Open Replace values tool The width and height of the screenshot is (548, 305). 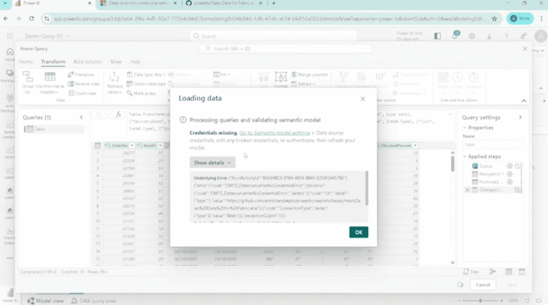click(115, 83)
